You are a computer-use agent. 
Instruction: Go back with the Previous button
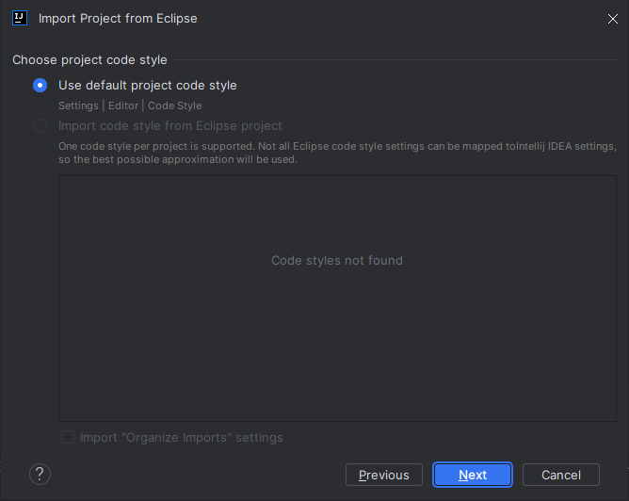(384, 475)
